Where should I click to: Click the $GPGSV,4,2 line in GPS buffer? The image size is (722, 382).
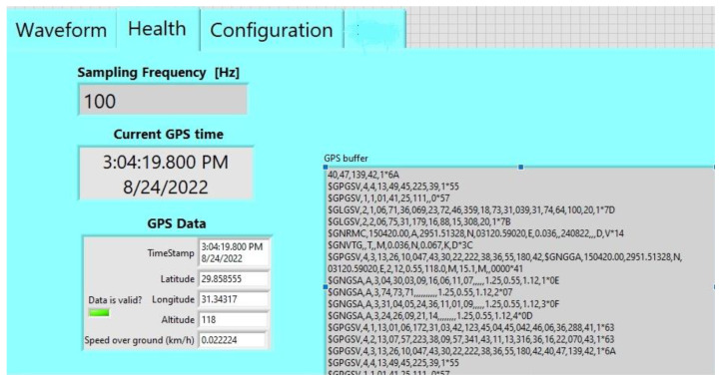click(x=470, y=340)
